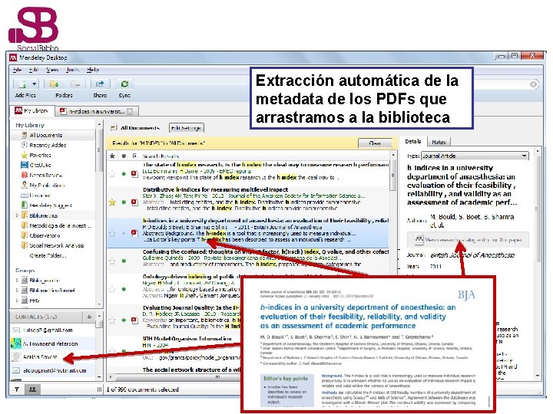Viewport: 553px width, 414px height.
Task: Open the Help menu
Action: coord(93,70)
